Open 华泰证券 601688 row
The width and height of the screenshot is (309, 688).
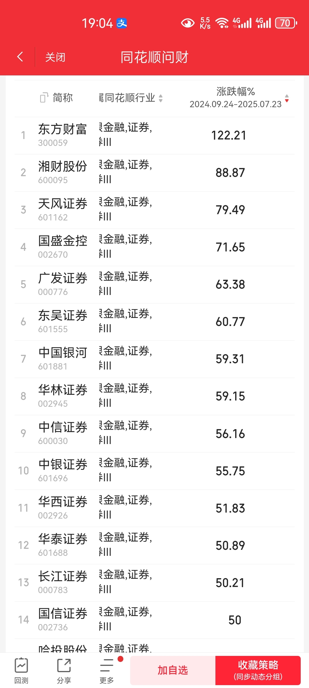tap(154, 546)
